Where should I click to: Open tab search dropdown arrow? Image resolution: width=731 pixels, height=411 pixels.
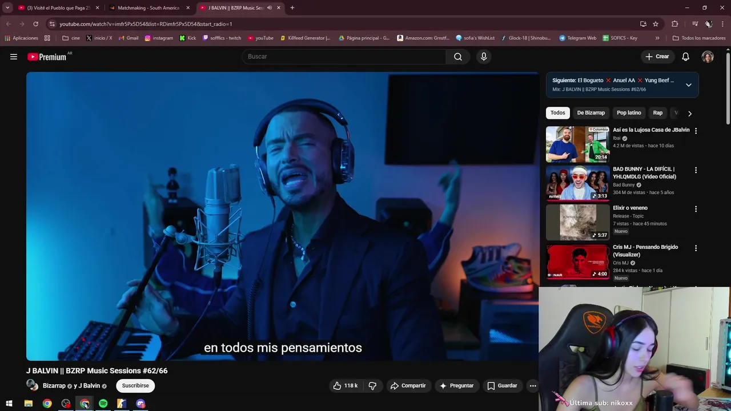[x=7, y=8]
